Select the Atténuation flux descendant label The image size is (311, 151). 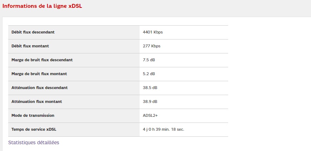39,88
